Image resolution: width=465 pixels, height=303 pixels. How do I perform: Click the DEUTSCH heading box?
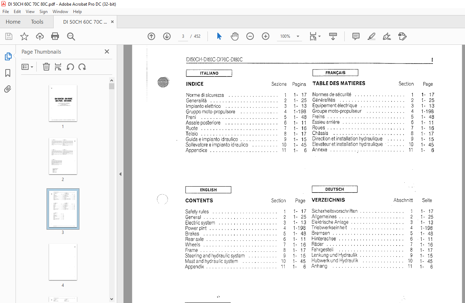pos(334,189)
